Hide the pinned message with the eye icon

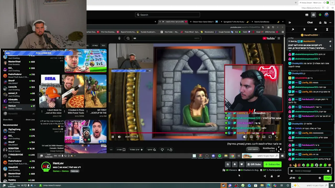coord(330,41)
